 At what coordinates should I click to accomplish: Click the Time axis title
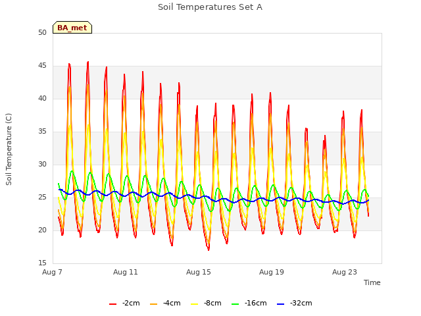(372, 282)
